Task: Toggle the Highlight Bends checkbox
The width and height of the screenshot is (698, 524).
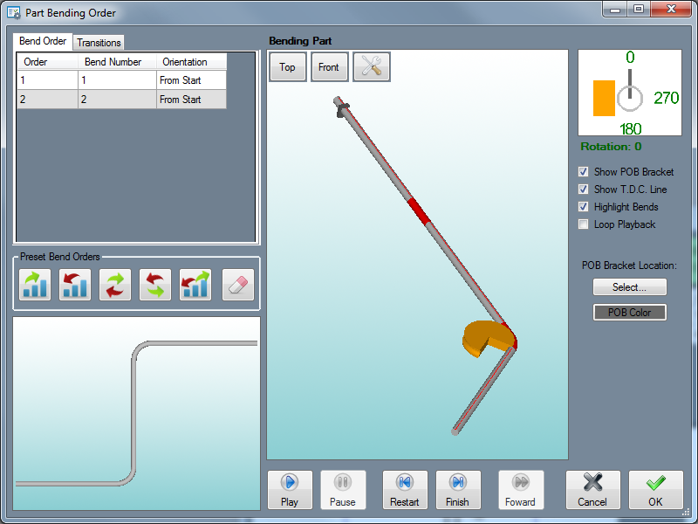Action: point(584,207)
